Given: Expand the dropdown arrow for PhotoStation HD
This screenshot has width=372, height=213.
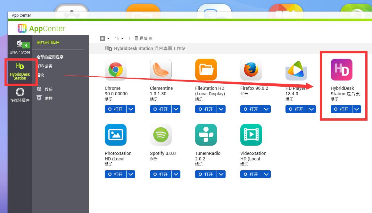Looking at the screenshot, I should click(x=131, y=174).
